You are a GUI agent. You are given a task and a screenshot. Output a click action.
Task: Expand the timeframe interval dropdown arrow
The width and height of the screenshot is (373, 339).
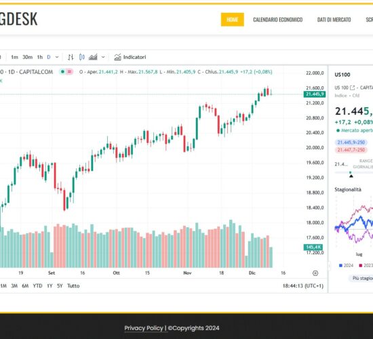(57, 57)
